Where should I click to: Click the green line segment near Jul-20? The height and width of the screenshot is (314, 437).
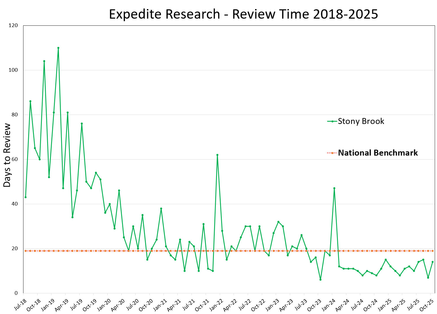click(x=133, y=226)
